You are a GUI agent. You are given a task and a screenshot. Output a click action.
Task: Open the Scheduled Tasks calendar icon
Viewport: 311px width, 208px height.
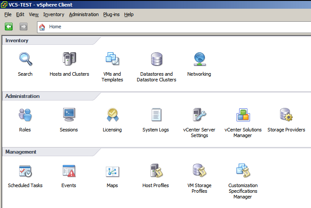[x=25, y=171]
